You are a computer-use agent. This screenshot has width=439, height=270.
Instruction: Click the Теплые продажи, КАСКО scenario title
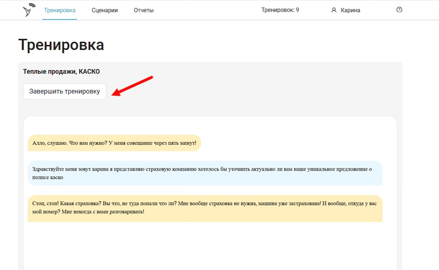click(x=62, y=72)
